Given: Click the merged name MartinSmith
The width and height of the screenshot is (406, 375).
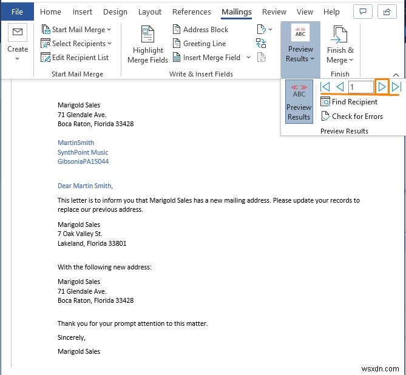Looking at the screenshot, I should tap(76, 143).
